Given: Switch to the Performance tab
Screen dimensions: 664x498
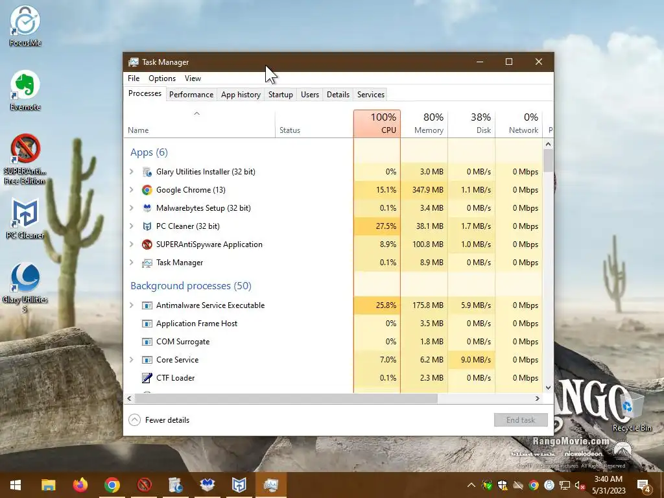Looking at the screenshot, I should click(x=191, y=95).
